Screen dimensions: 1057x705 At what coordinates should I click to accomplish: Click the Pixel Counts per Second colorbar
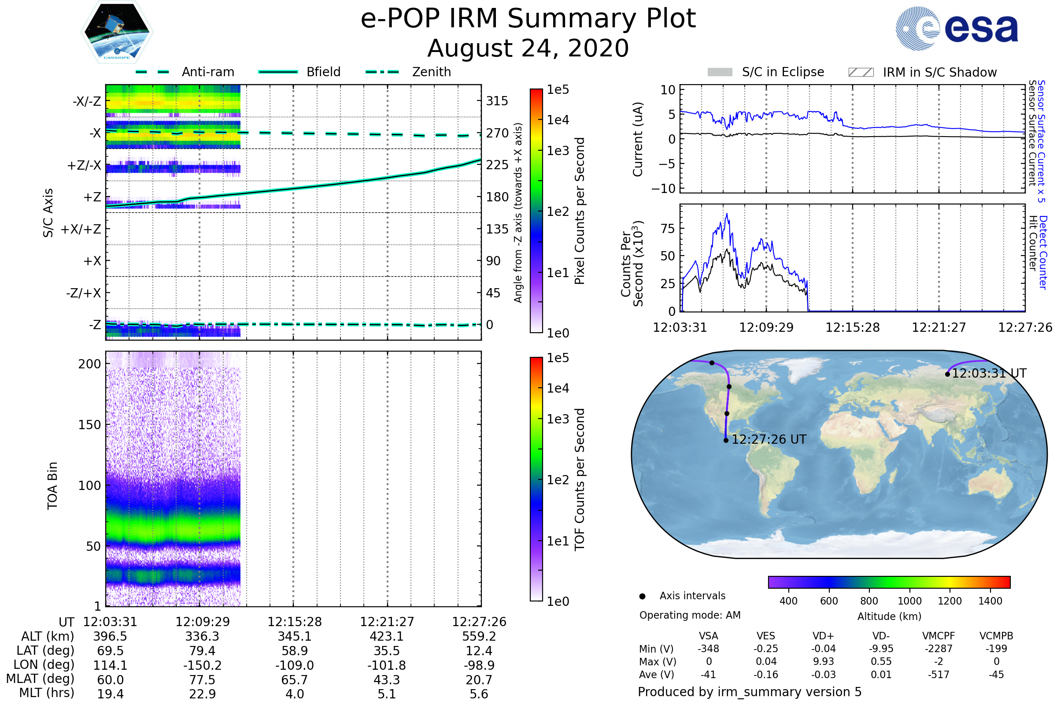tap(536, 211)
